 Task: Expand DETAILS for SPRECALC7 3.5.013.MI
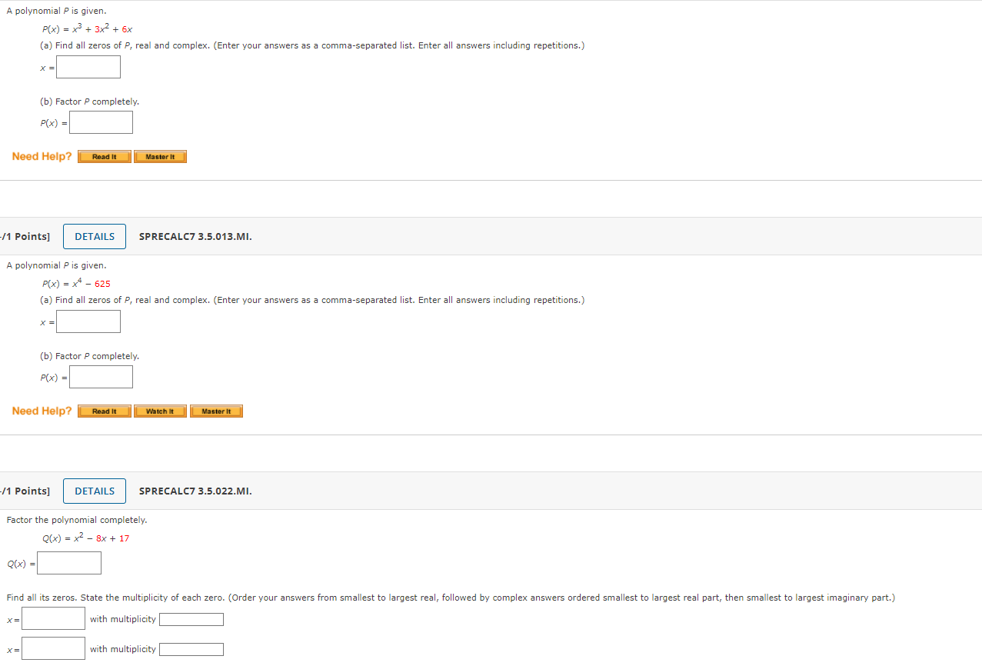click(x=95, y=237)
